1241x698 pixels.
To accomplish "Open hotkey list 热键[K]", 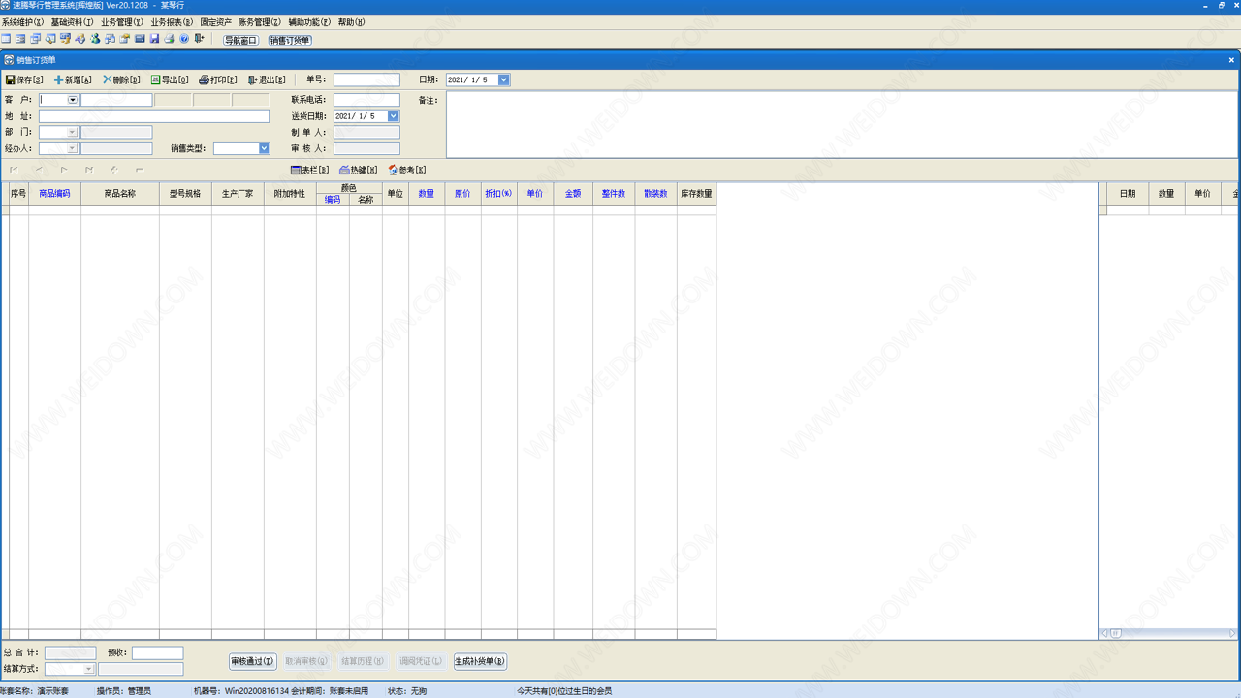I will coord(359,171).
